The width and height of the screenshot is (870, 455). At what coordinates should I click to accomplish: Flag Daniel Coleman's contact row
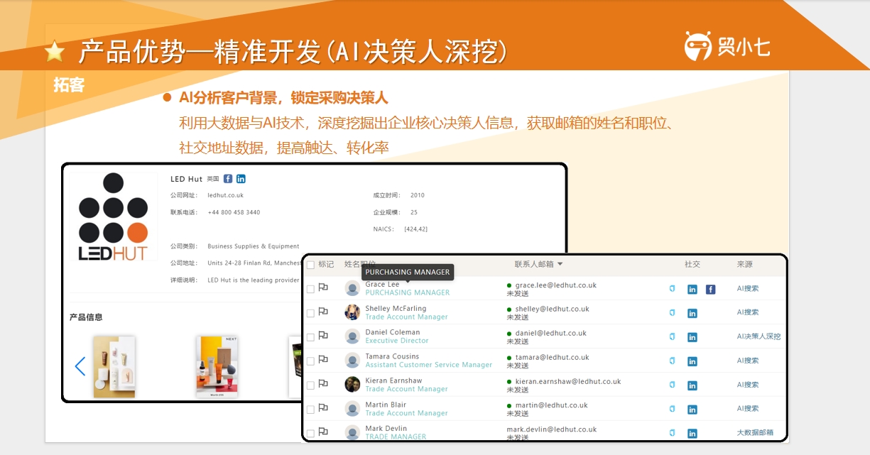pyautogui.click(x=323, y=336)
